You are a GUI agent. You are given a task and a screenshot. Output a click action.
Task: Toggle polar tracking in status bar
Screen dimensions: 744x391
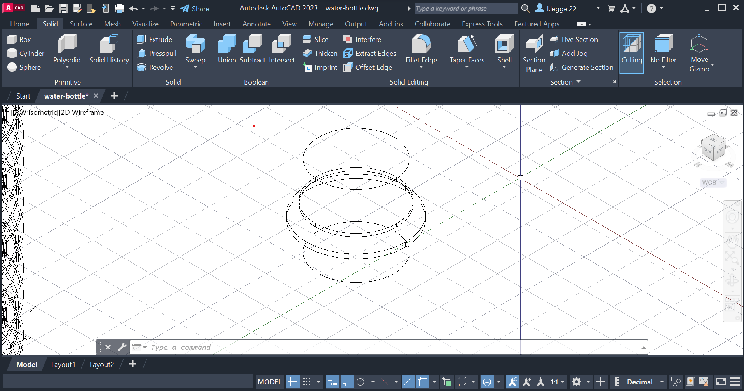pyautogui.click(x=361, y=382)
